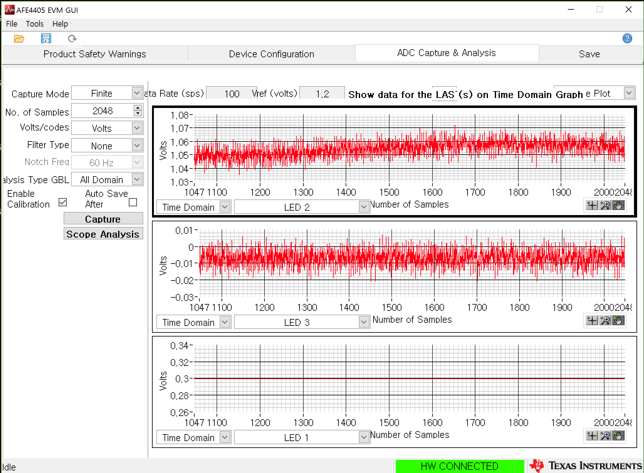Click the open folder icon in toolbar
Screen dimensions: 644x473
(x=19, y=39)
